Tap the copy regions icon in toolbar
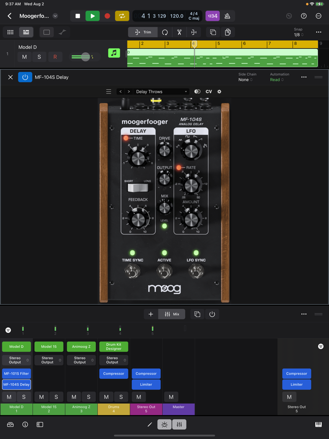The image size is (329, 439). click(x=227, y=32)
